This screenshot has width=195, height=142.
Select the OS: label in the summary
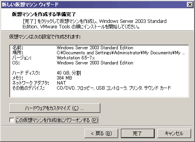(x=16, y=63)
